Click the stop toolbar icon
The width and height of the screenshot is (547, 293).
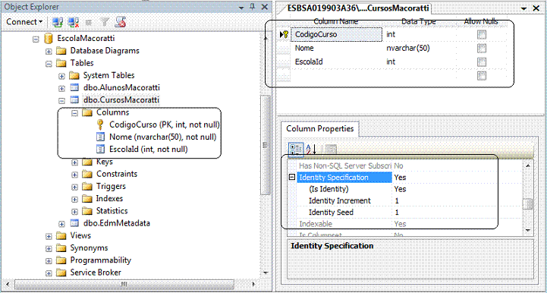click(x=89, y=22)
